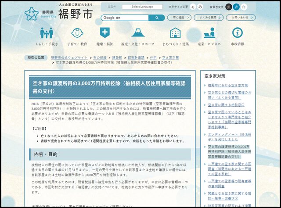Open sidebar link 一戸建ての空き家に関する区調査
The width and height of the screenshot is (281, 208).
pos(230,169)
